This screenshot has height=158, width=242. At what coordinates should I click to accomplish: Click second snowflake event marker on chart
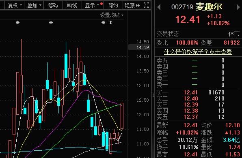click(x=51, y=23)
